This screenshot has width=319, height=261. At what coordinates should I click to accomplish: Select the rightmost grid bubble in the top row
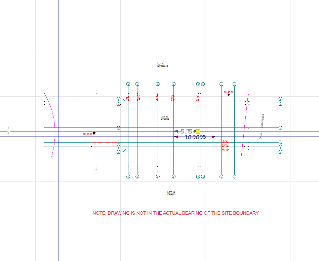pyautogui.click(x=235, y=84)
